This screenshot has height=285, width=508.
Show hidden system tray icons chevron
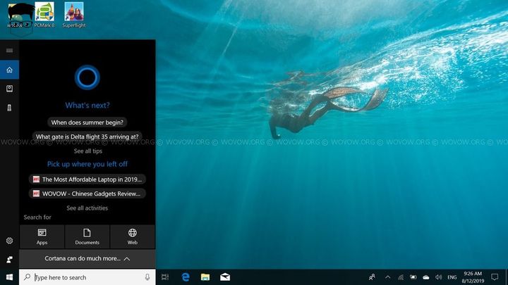pos(387,277)
